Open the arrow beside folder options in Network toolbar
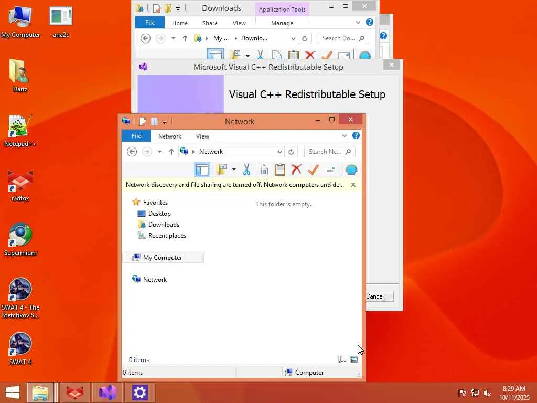Screen dimensions: 537x403 tap(234, 169)
